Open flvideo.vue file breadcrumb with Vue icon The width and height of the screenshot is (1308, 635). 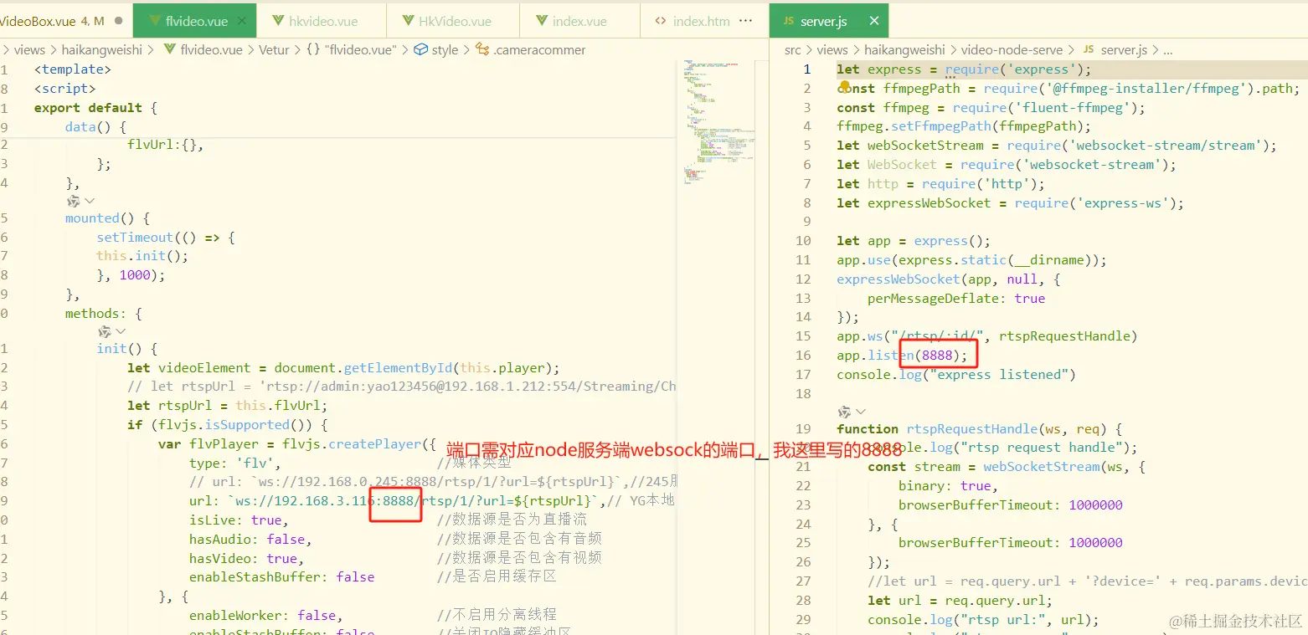click(x=203, y=50)
